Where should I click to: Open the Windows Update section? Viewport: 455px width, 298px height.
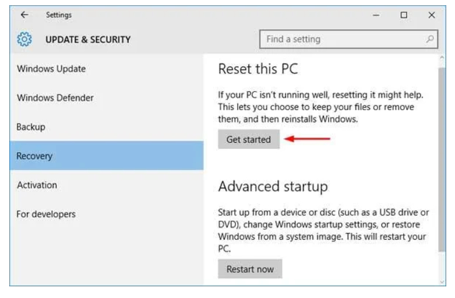tap(51, 69)
